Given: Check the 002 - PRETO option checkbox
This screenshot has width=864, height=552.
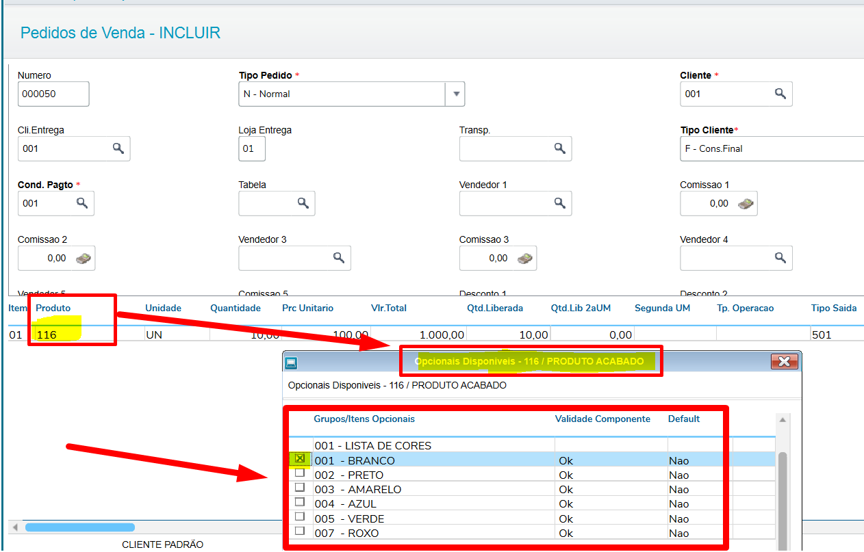Looking at the screenshot, I should [x=299, y=473].
